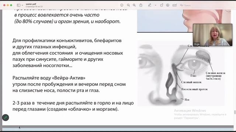236x132 pixels.
Task: Open the sidebar view options dropdown
Action: point(22,5)
